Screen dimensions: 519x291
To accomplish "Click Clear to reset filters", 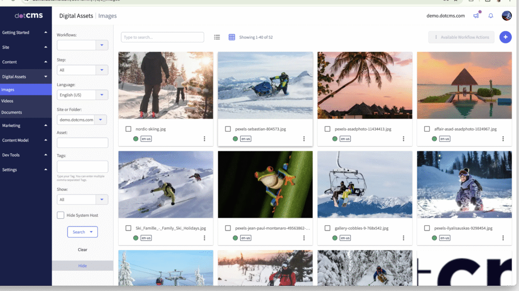I will 83,250.
